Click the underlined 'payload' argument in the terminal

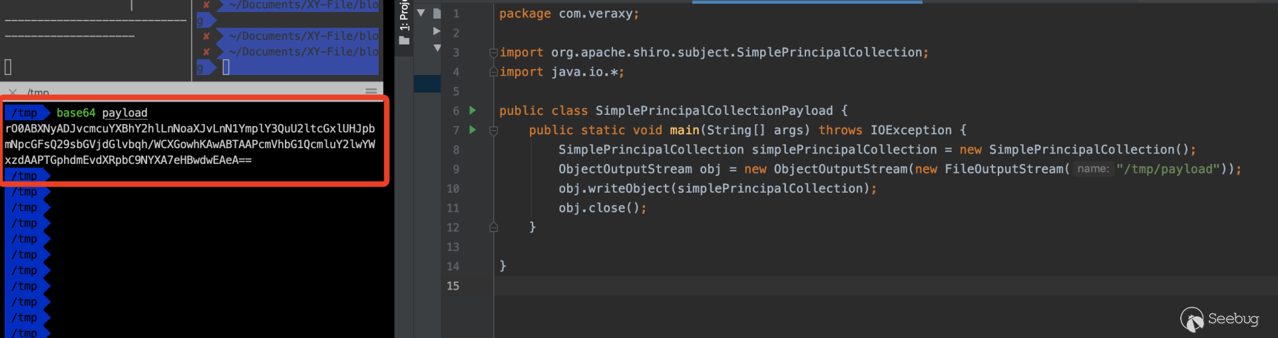coord(124,113)
